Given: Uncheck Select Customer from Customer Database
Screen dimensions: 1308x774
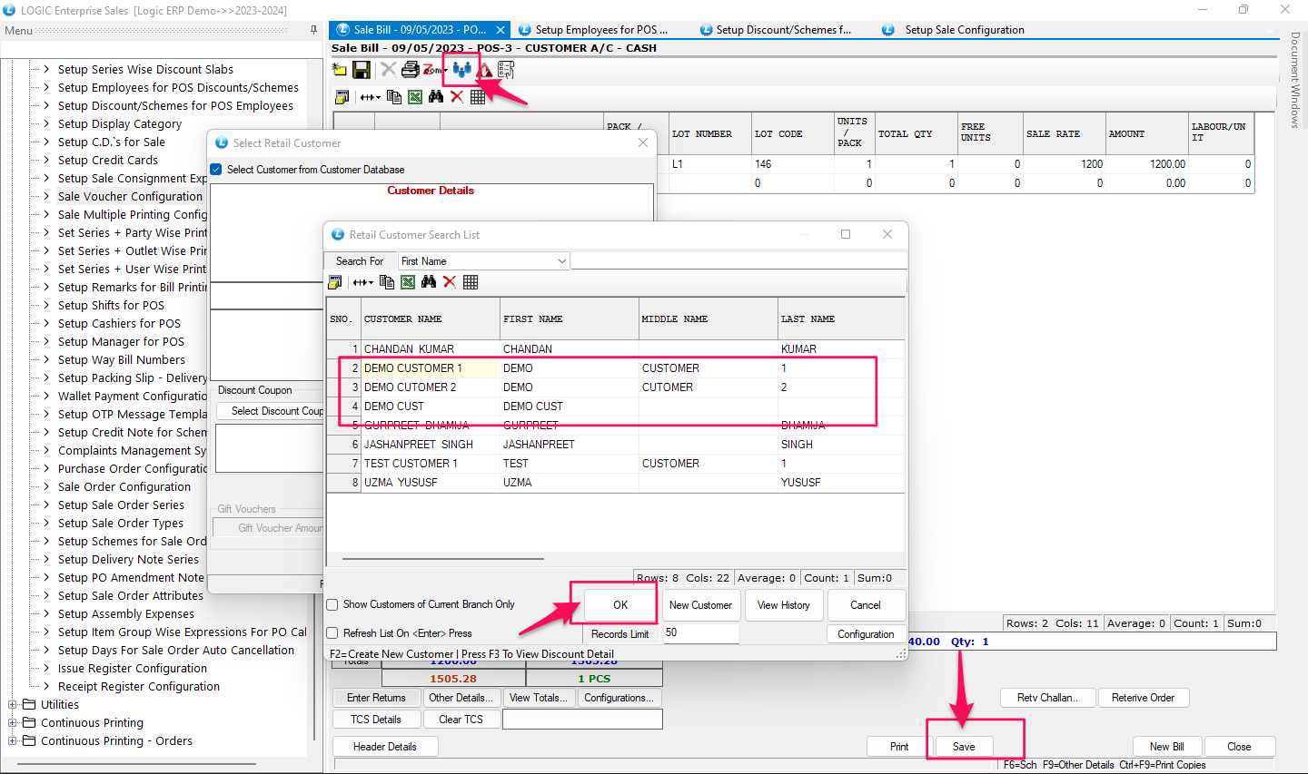Looking at the screenshot, I should (x=216, y=170).
